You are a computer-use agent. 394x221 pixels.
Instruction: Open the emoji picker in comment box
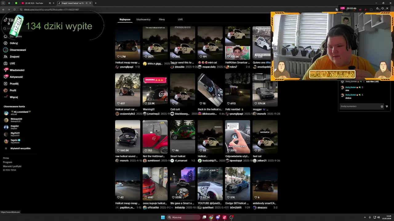pos(382,107)
